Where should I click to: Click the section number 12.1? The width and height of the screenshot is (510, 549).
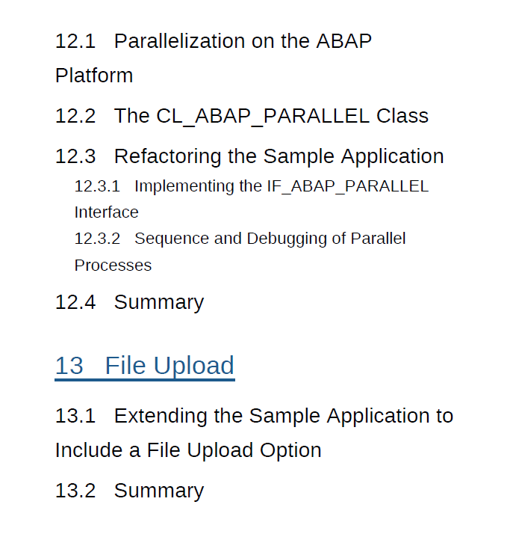75,41
